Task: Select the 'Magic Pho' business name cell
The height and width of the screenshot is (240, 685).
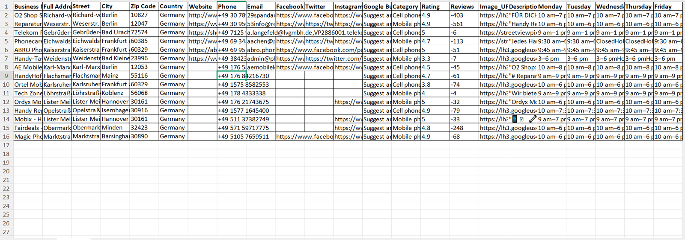Action: point(28,136)
